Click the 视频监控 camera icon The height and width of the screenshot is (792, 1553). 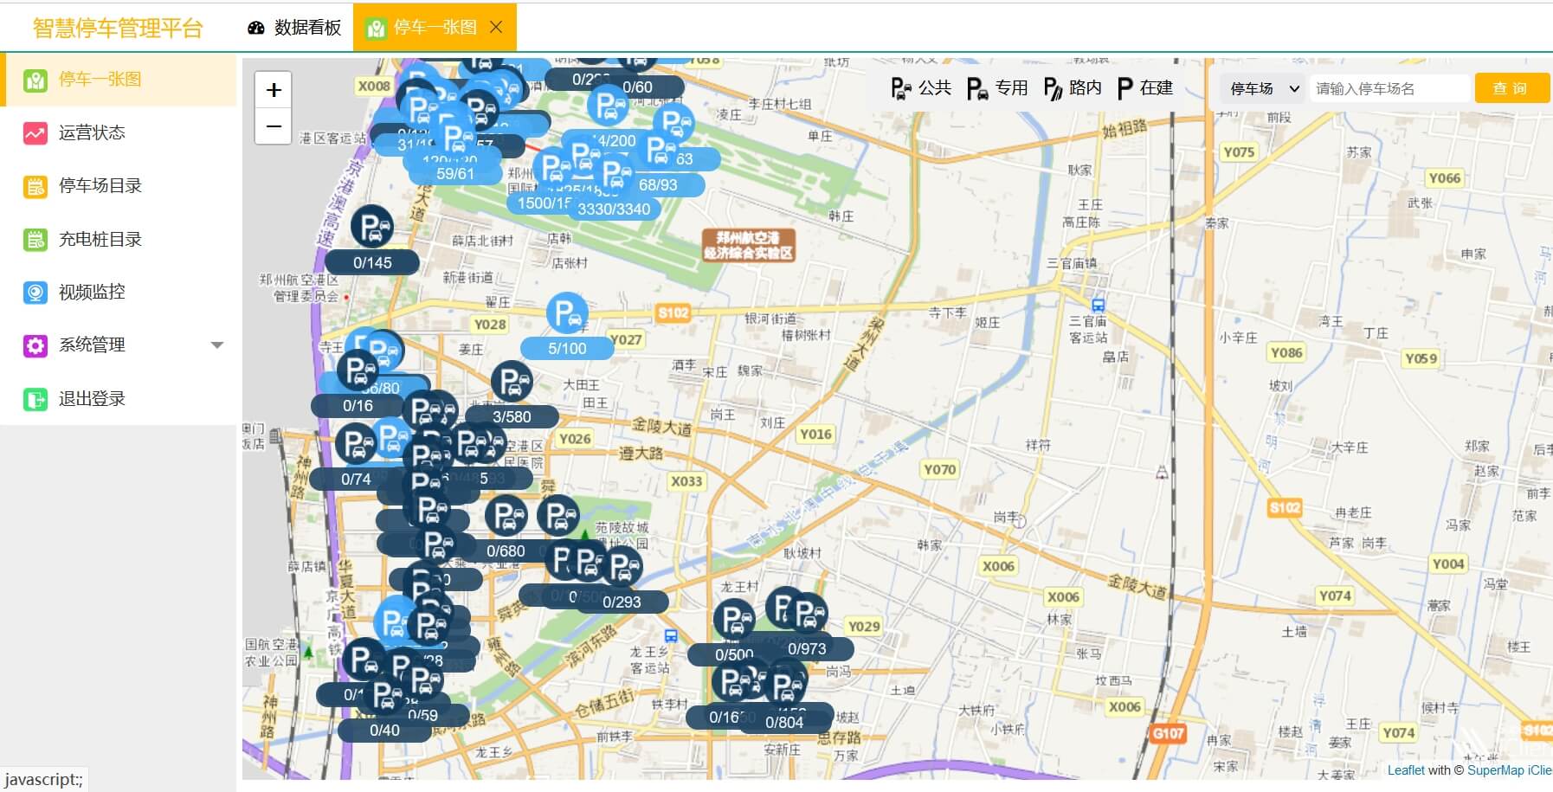tap(35, 293)
